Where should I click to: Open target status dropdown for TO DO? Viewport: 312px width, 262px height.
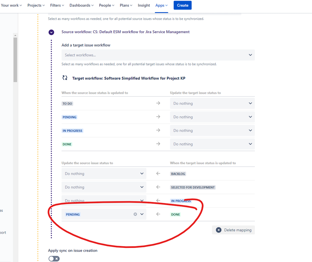(212, 103)
